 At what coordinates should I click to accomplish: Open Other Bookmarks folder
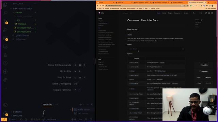point(211,8)
